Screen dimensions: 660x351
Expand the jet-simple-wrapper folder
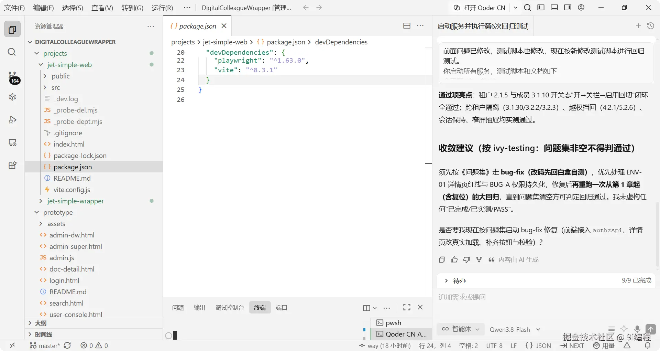pyautogui.click(x=41, y=201)
